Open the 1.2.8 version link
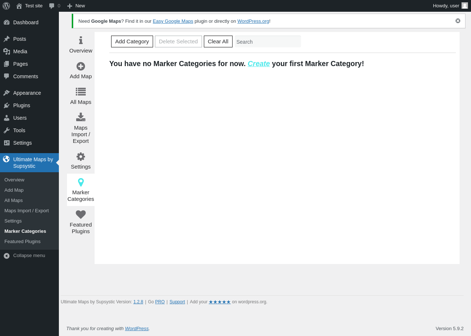 138,302
